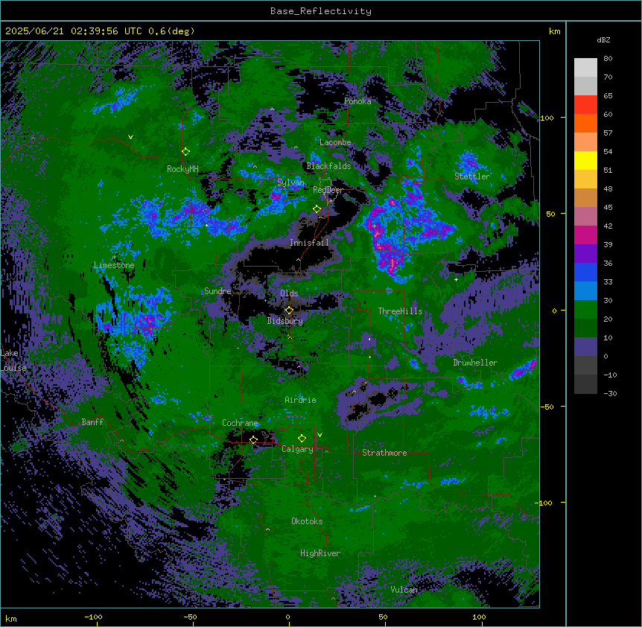Click the gold swatch for 48-51 dBZ
This screenshot has width=642, height=627.
point(585,179)
